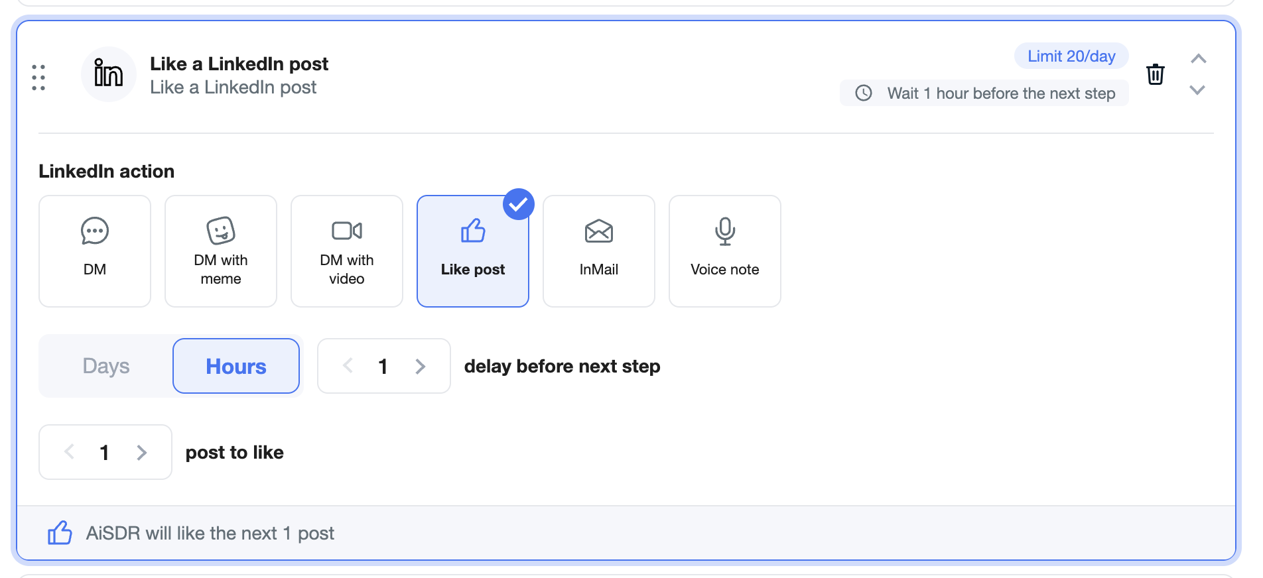This screenshot has width=1263, height=578.
Task: Click the 'delay before next step' label
Action: coord(563,366)
